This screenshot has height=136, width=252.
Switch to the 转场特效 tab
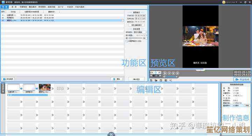[x=42, y=7]
